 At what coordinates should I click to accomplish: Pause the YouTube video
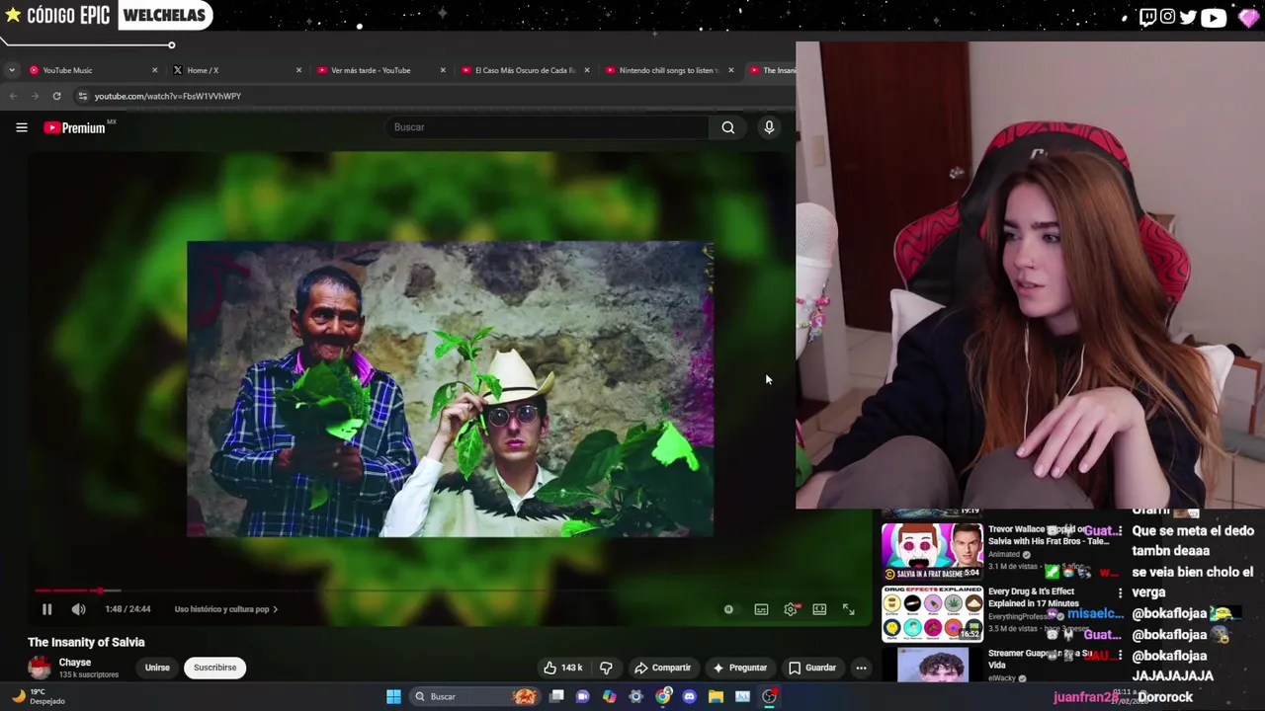pyautogui.click(x=46, y=609)
